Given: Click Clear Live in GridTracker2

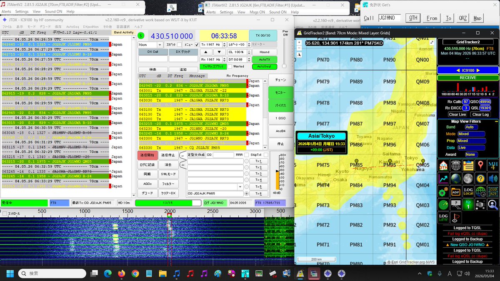Looking at the screenshot, I should pos(457,114).
